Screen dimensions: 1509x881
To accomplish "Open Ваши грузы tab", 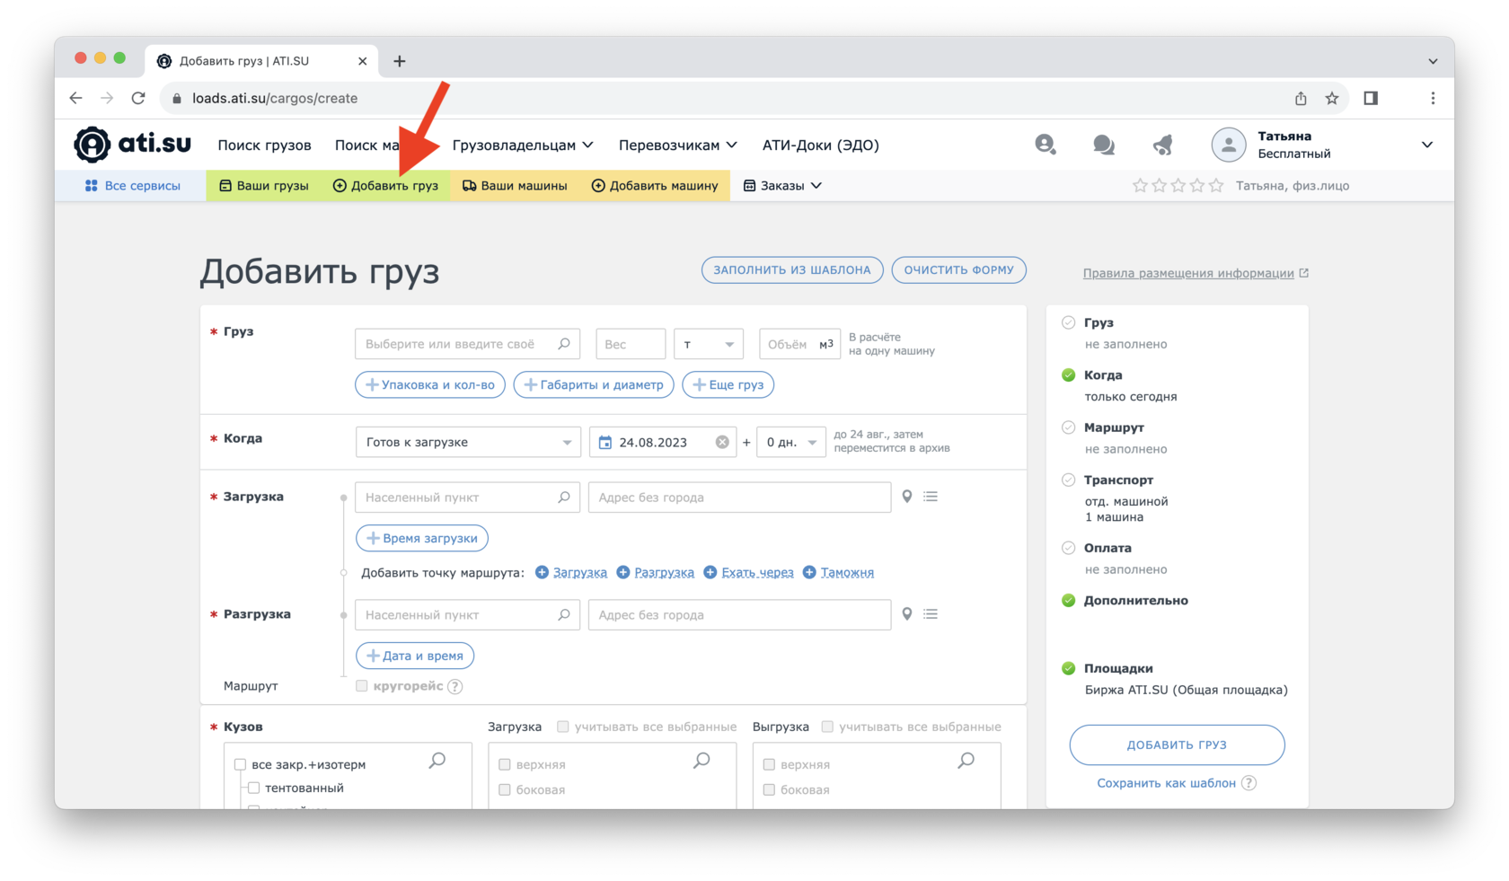I will (264, 186).
